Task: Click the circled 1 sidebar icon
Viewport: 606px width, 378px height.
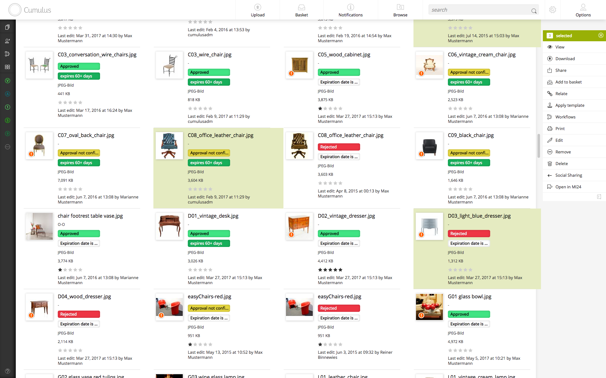Action: (x=8, y=107)
